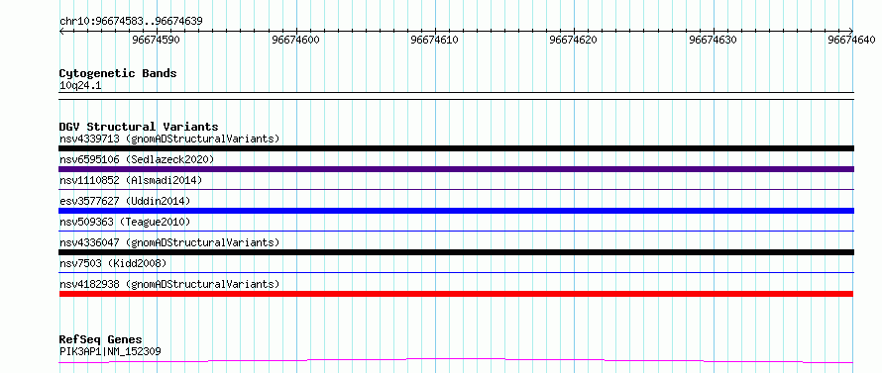The width and height of the screenshot is (882, 373).
Task: Click the 10q24.1 band label
Action: (80, 86)
